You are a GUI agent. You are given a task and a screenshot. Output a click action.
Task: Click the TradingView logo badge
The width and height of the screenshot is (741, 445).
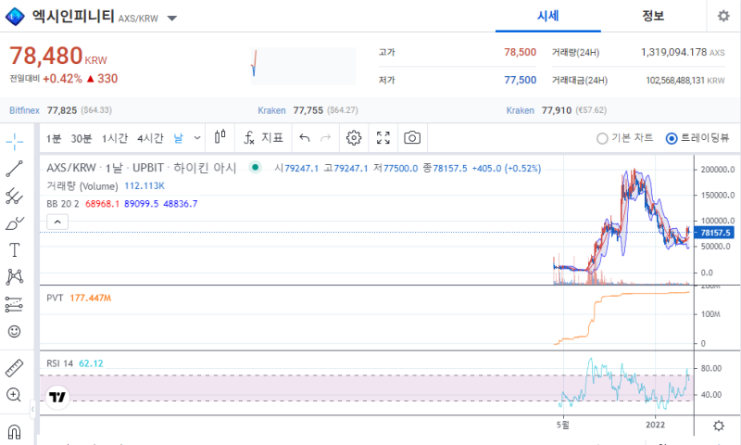57,397
